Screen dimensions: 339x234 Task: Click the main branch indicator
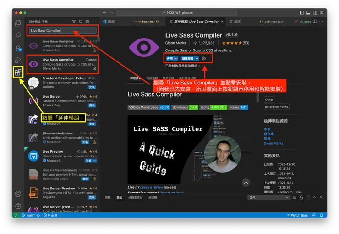pyautogui.click(x=28, y=215)
